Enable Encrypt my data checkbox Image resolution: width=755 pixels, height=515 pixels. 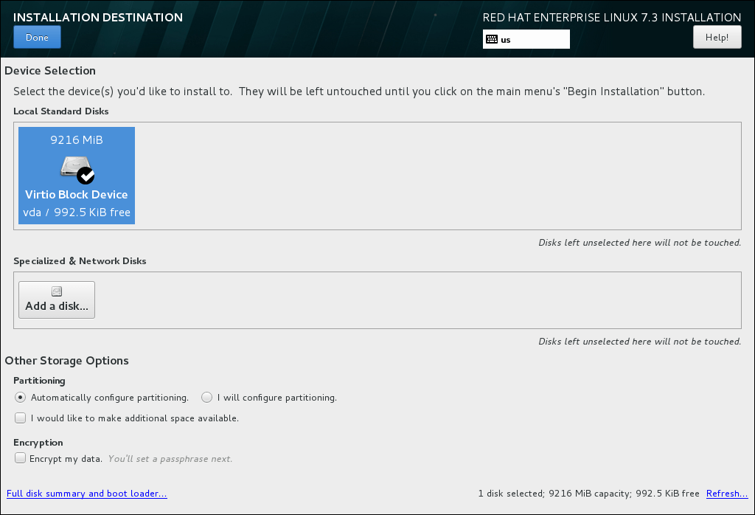pos(20,458)
